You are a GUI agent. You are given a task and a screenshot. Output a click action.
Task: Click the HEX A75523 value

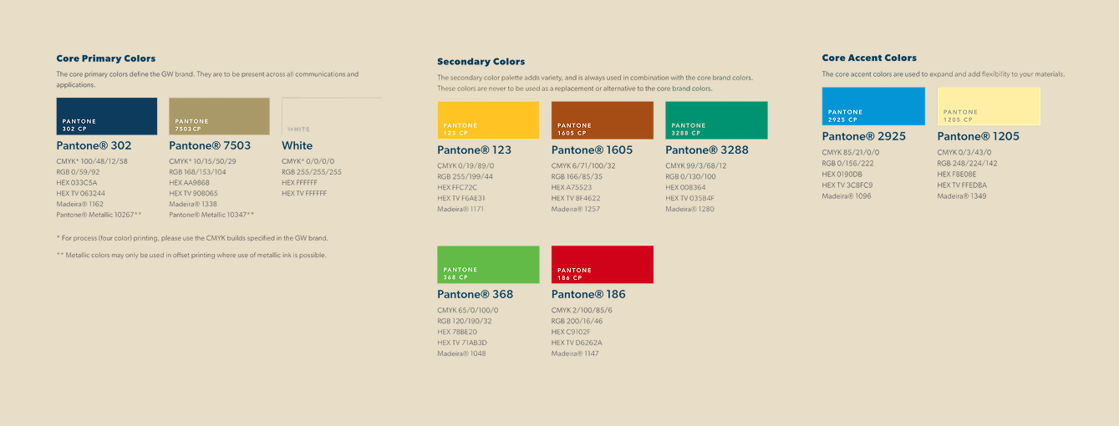click(572, 187)
